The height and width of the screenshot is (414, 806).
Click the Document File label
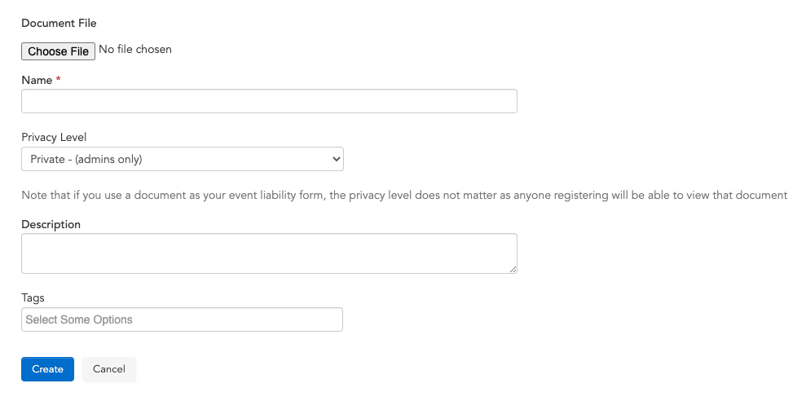click(59, 23)
